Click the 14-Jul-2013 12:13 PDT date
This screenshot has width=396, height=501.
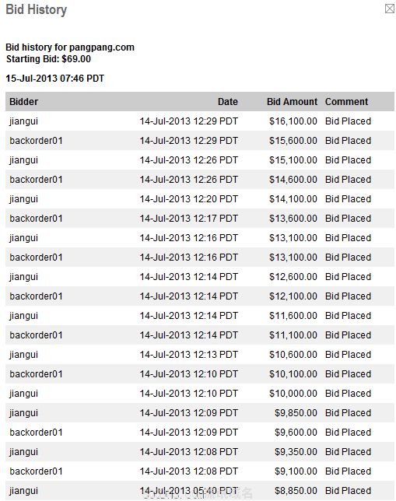click(x=188, y=355)
